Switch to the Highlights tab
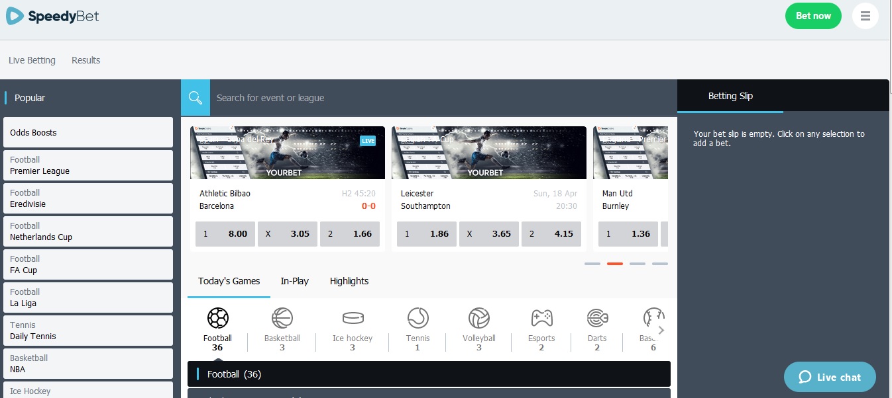This screenshot has width=892, height=398. click(349, 281)
